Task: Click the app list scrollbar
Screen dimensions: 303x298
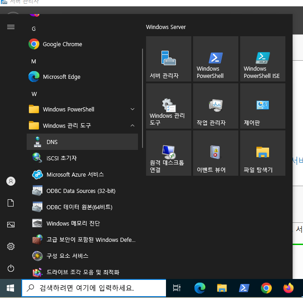Action: 142,98
